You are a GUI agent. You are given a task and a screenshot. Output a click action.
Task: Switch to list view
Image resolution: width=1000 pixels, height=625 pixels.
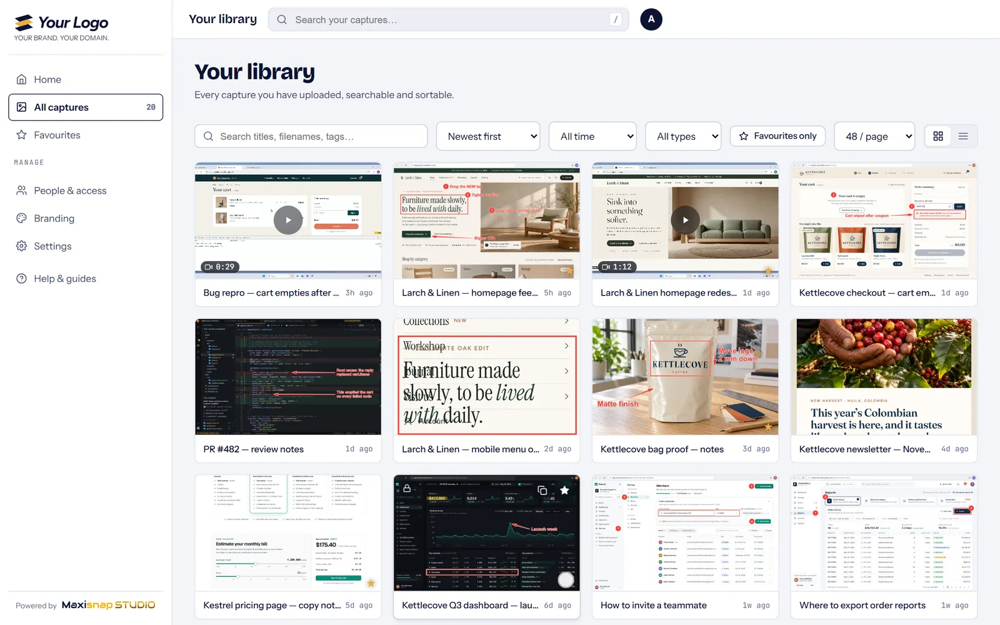[x=963, y=136]
